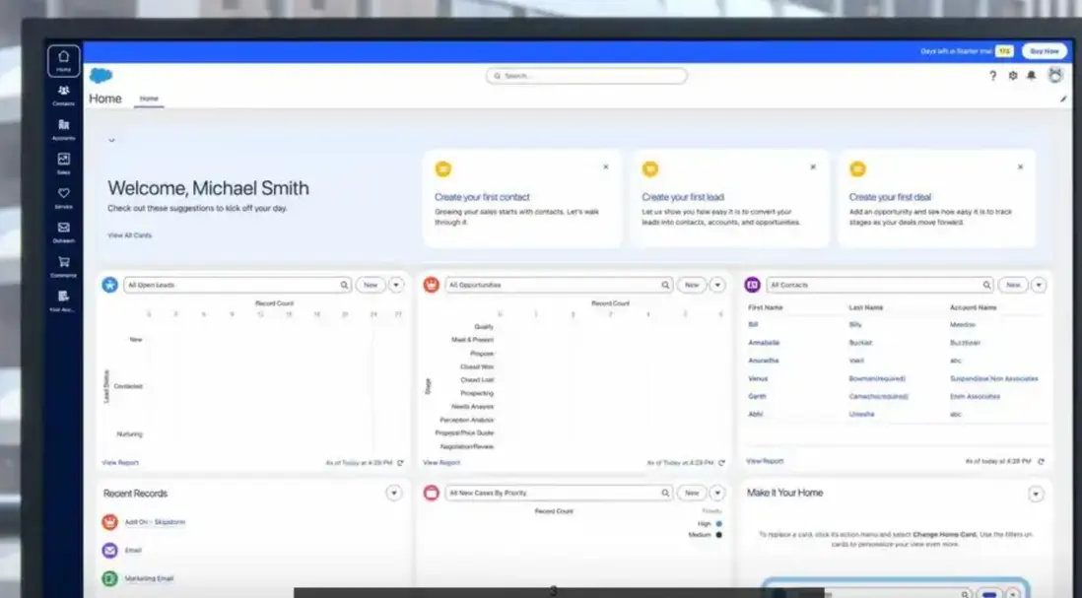Open the notifications bell
1082x598 pixels.
(1032, 76)
